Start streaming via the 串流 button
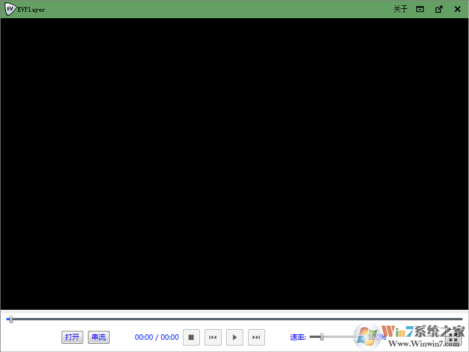The image size is (469, 352). pos(98,337)
